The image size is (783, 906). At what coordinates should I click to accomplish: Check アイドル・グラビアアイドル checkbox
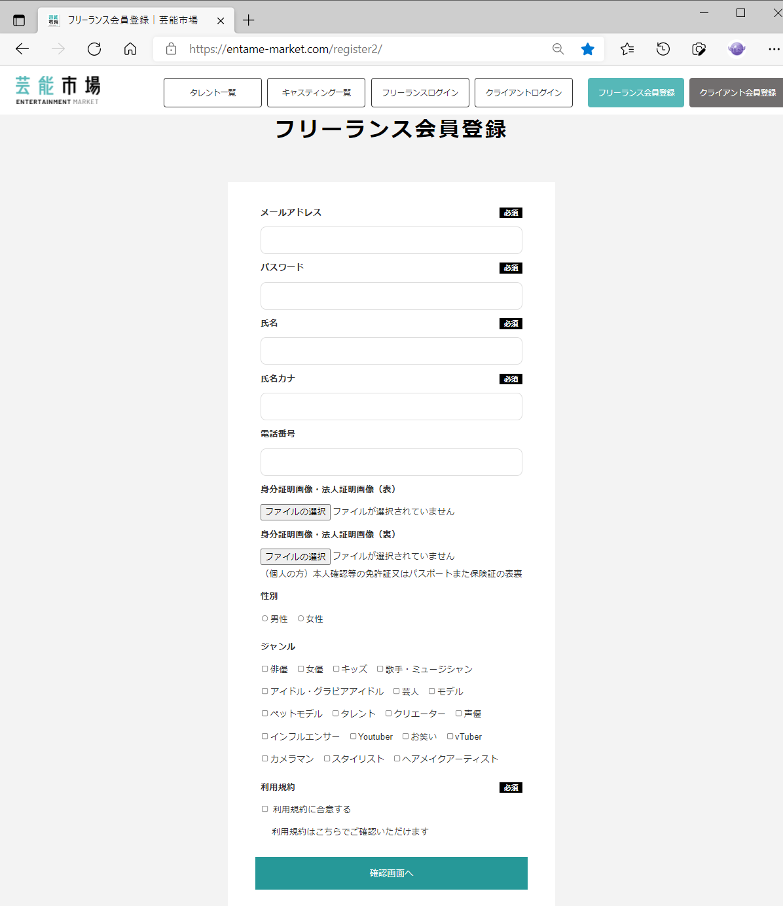pos(265,691)
